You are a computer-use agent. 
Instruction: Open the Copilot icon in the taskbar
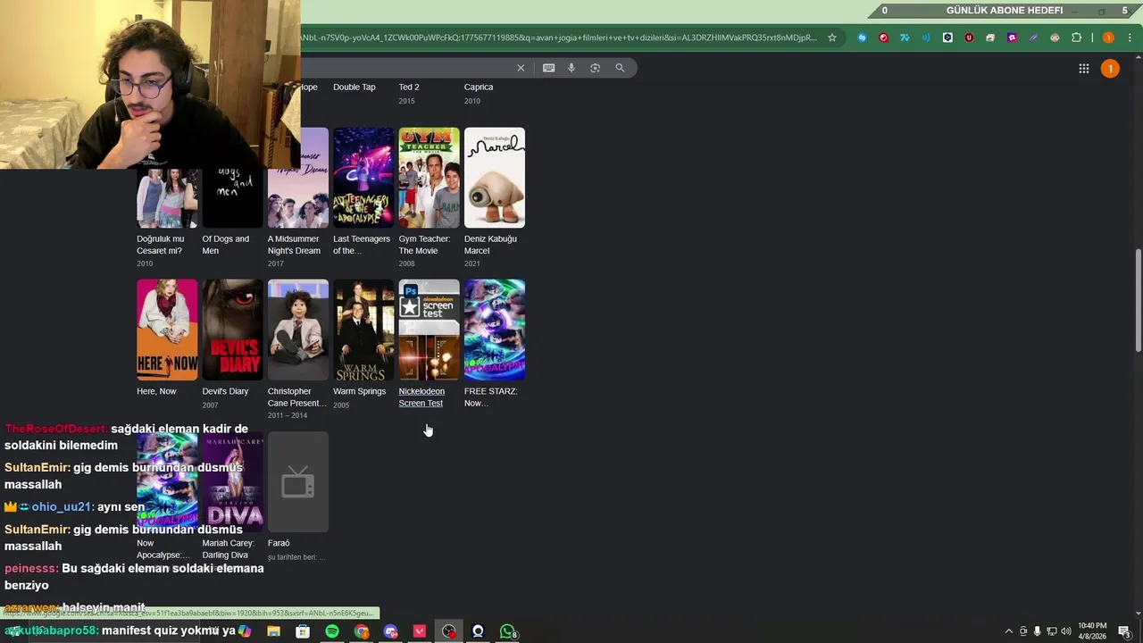[x=244, y=631]
